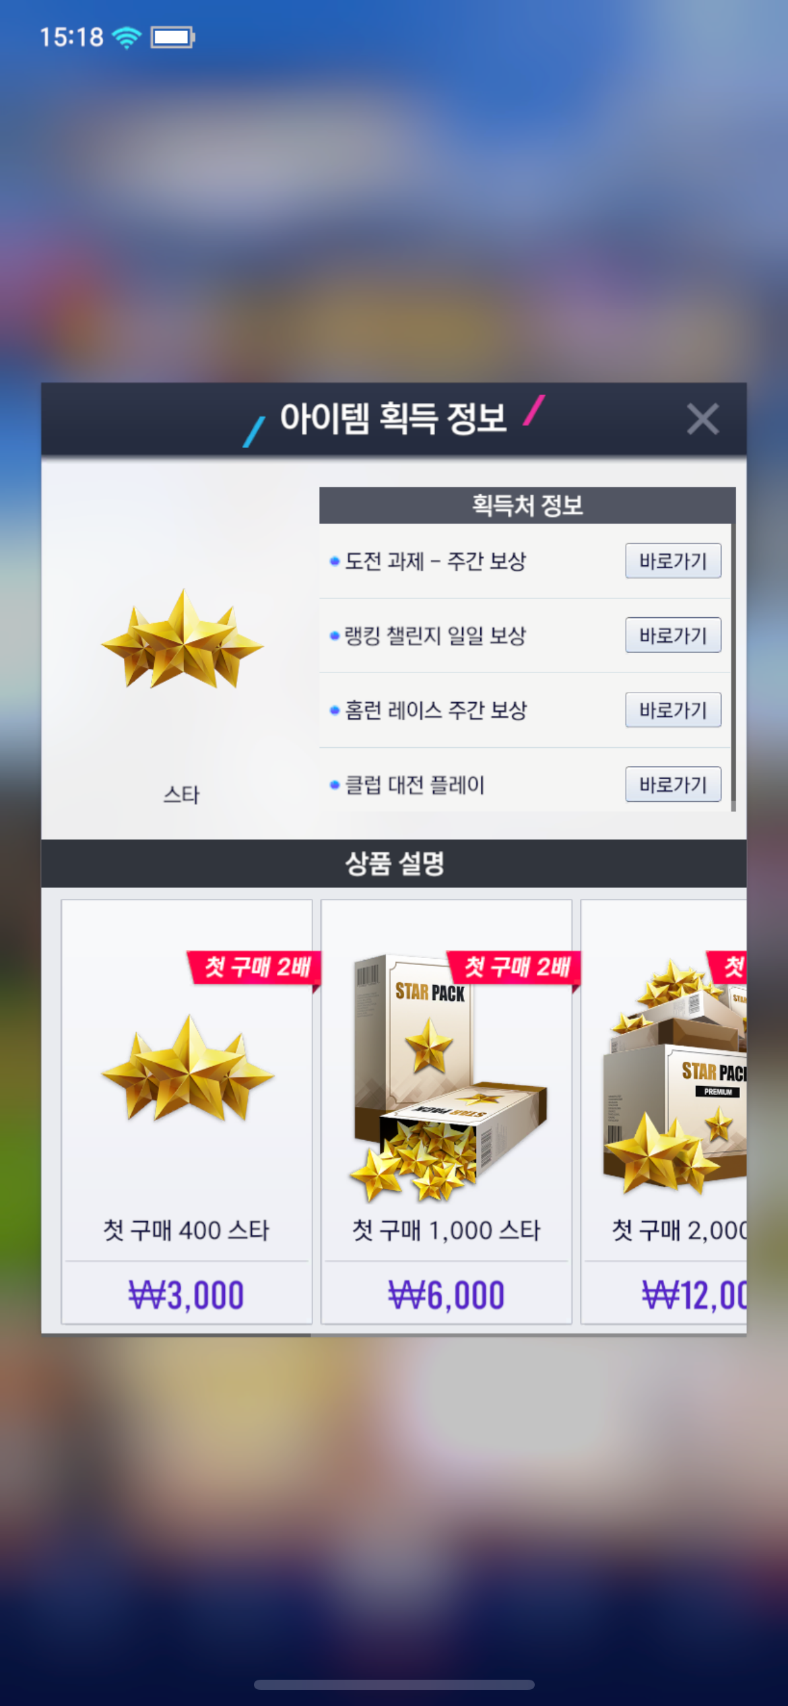The height and width of the screenshot is (1706, 788).
Task: Click the battery status icon
Action: 172,37
